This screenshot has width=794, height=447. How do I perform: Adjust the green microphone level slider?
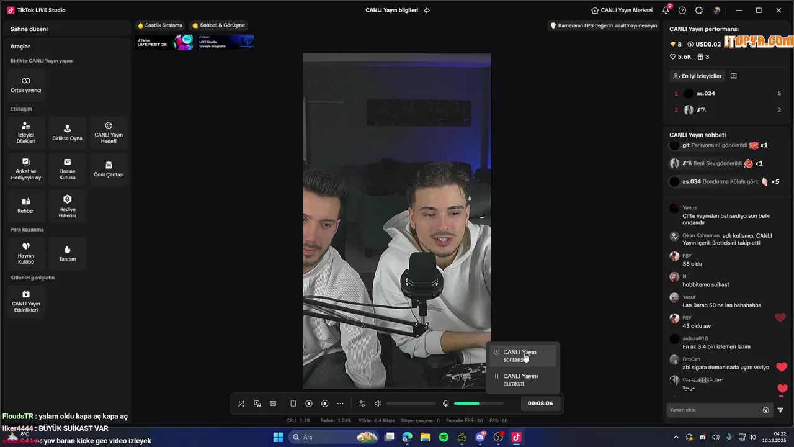[x=478, y=404]
